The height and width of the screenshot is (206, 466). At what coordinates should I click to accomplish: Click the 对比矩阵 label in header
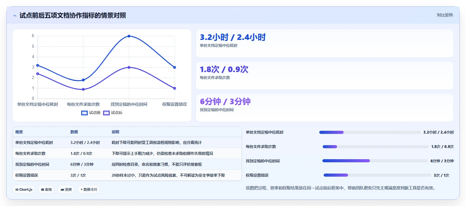click(x=445, y=15)
